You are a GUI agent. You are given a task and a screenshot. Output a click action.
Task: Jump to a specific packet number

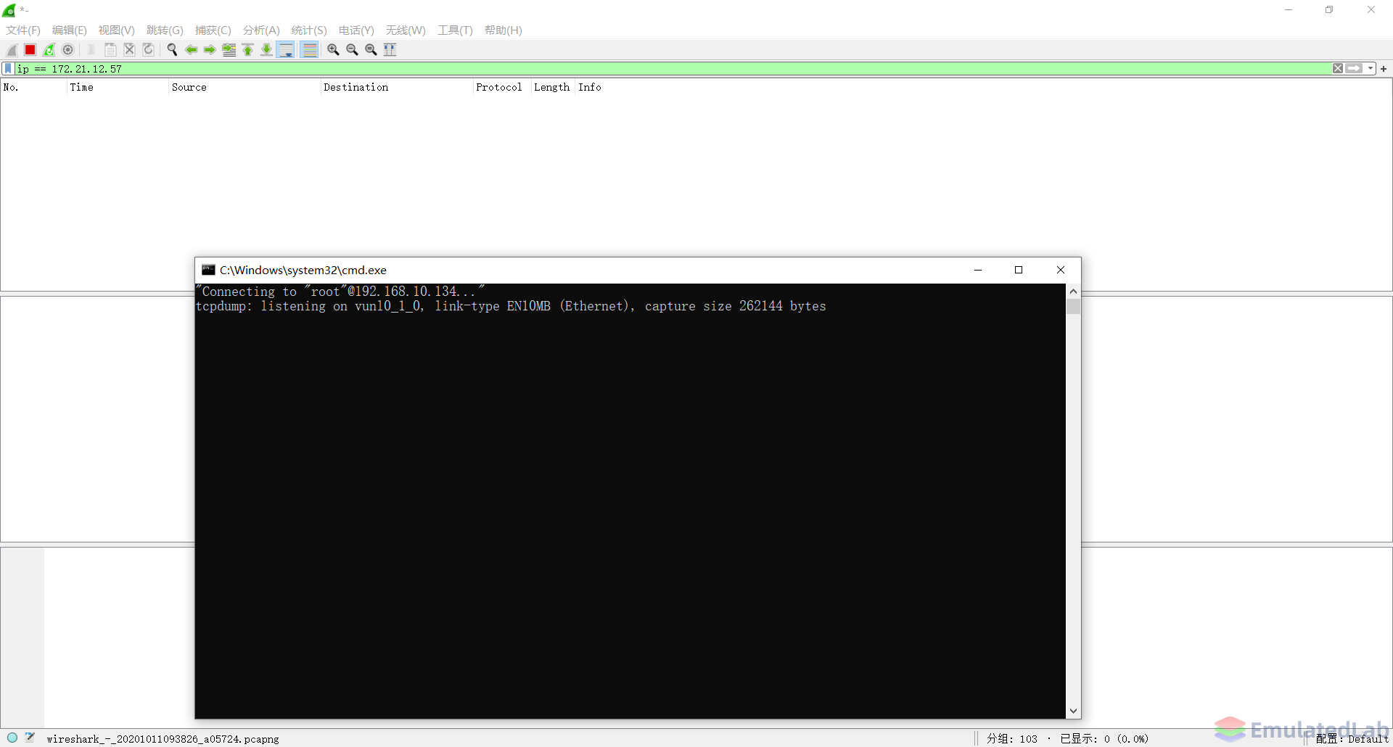click(229, 50)
